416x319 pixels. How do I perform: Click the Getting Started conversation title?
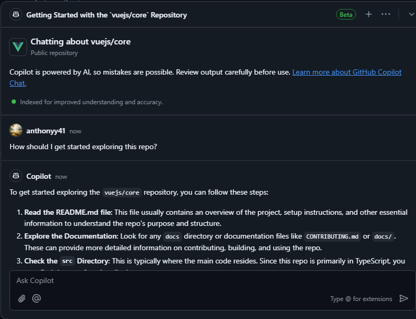point(106,15)
